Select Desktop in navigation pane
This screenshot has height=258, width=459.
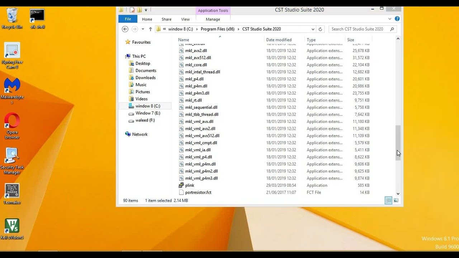pyautogui.click(x=143, y=63)
